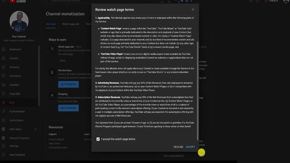Open the account avatar in the header
The image size is (290, 163).
pos(286,1)
